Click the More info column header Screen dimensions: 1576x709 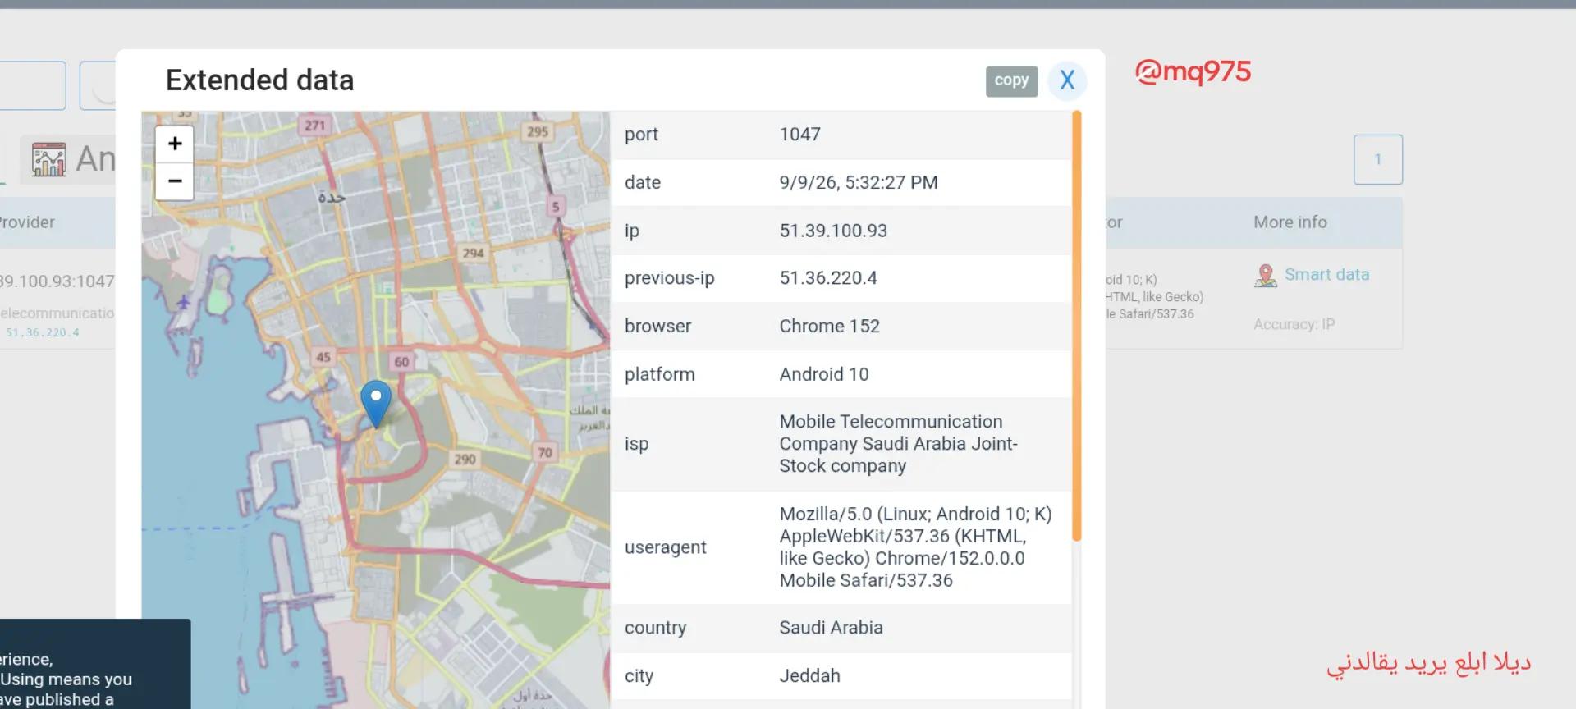pyautogui.click(x=1290, y=222)
